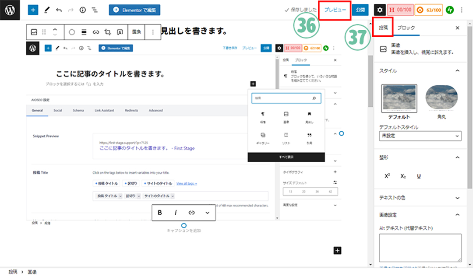Show the document details info icon
This screenshot has width=473, height=276.
tap(83, 10)
